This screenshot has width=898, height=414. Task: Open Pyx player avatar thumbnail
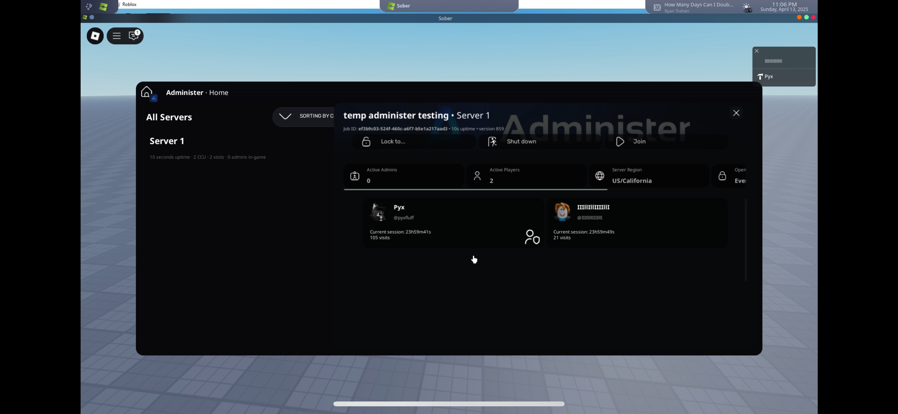coord(378,212)
